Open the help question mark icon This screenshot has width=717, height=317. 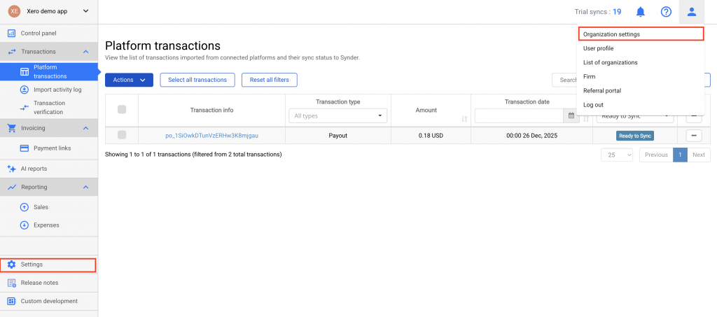(666, 12)
